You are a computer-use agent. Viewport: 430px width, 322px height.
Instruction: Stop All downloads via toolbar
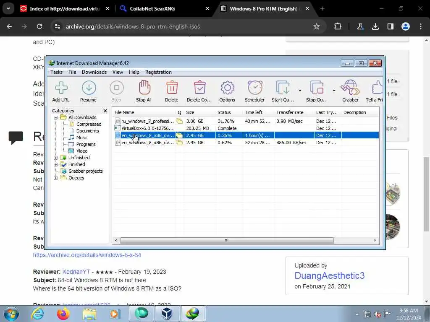pyautogui.click(x=144, y=91)
